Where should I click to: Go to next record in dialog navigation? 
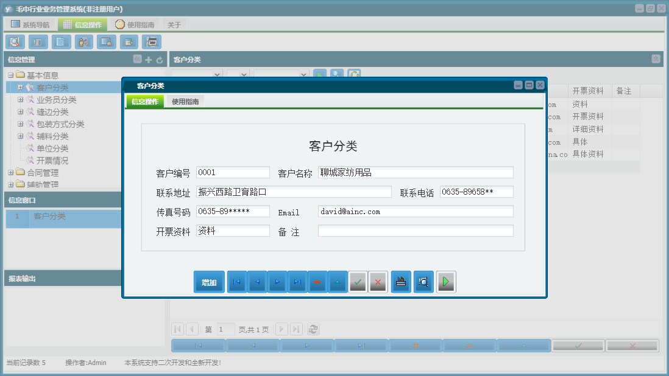click(277, 282)
